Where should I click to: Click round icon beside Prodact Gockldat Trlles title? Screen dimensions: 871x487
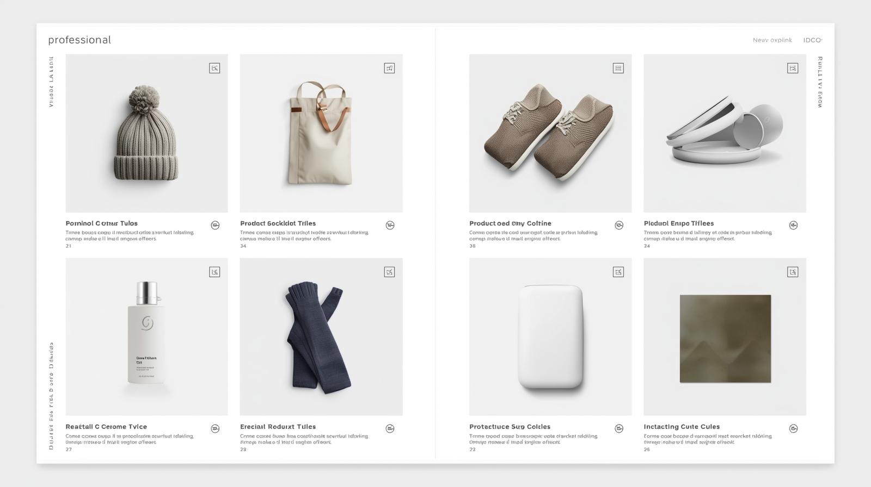click(390, 225)
